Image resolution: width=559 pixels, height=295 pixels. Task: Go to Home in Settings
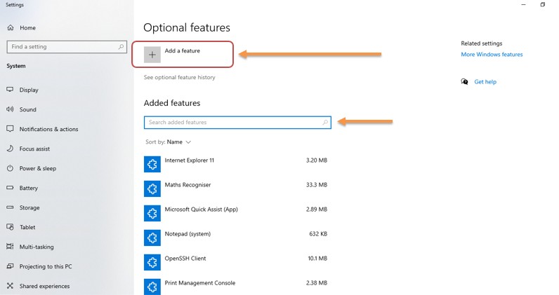27,28
